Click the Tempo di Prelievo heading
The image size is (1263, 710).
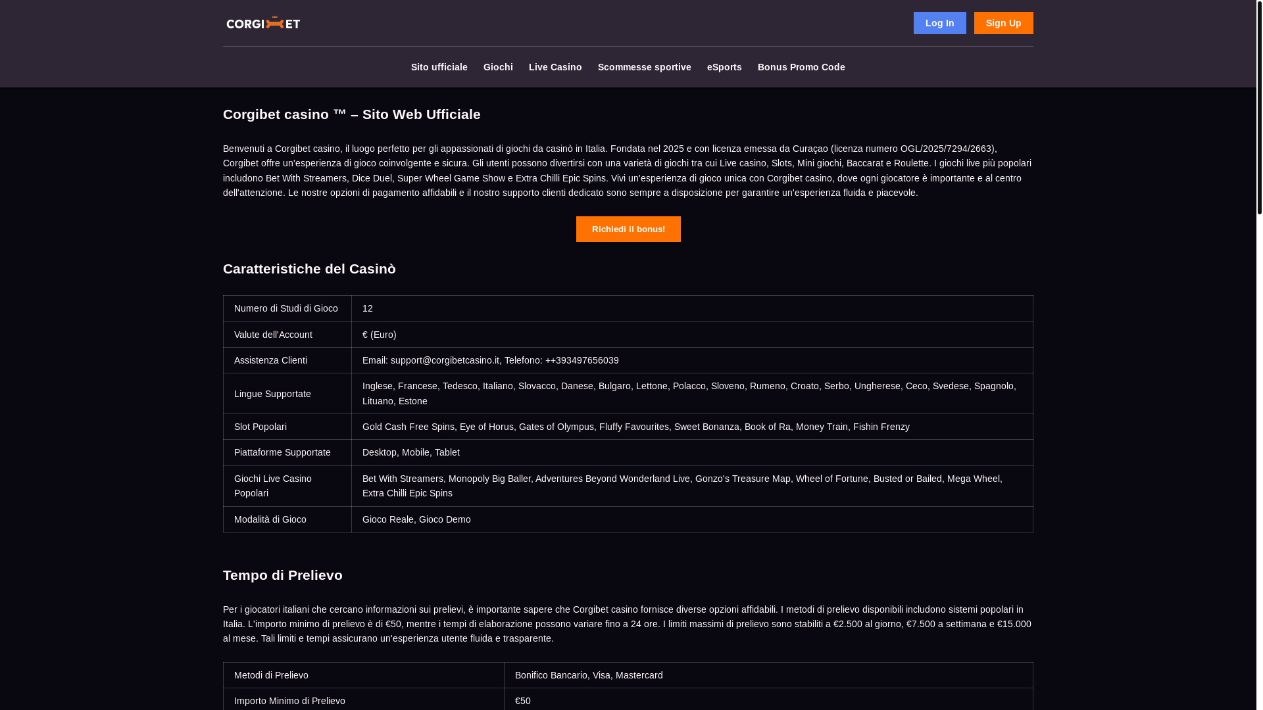point(283,575)
